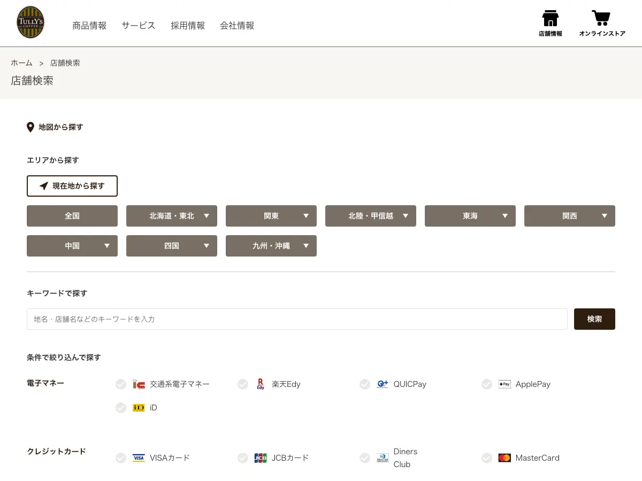Screen dimensions: 642x481
Task: Expand the 東海 area dropdown
Action: coord(470,216)
